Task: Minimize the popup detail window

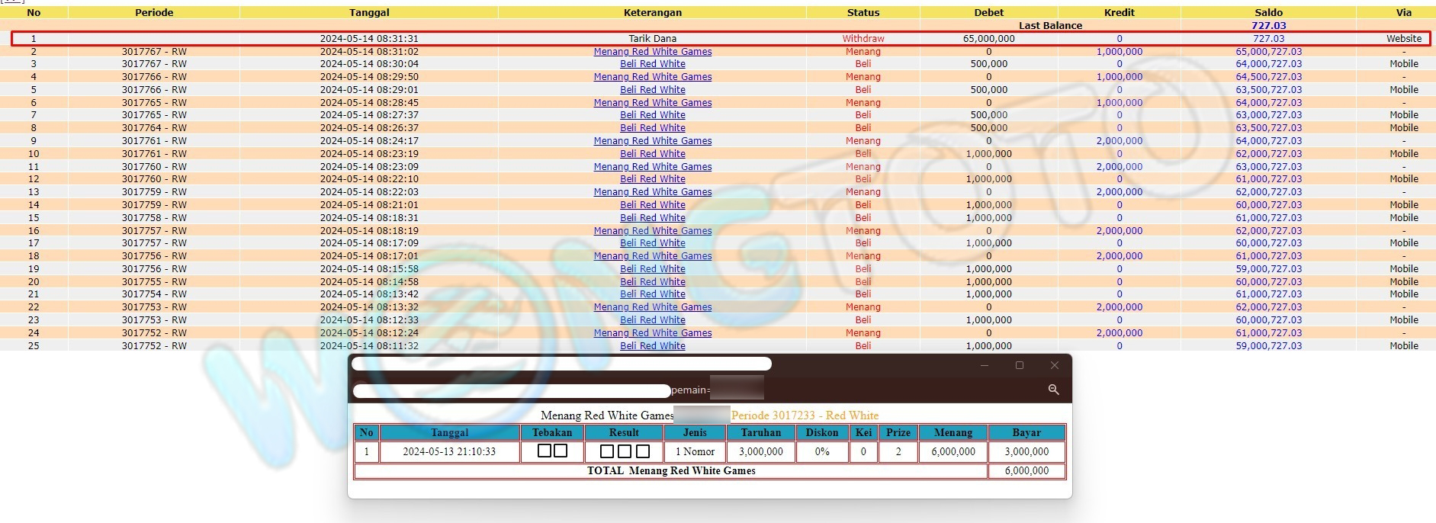Action: [985, 365]
